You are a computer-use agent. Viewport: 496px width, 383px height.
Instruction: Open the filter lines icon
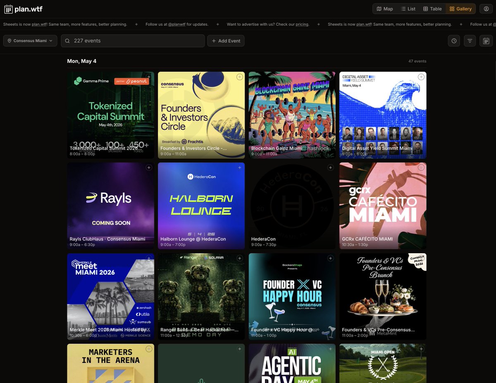[470, 41]
